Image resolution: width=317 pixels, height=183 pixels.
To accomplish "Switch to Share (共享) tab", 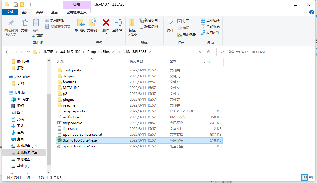I will coord(40,12).
